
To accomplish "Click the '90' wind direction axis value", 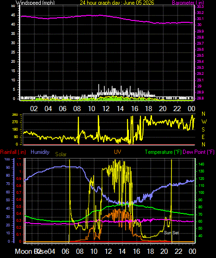I will pos(16,137).
